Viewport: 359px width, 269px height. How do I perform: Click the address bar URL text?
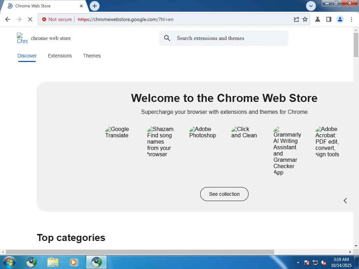point(126,20)
